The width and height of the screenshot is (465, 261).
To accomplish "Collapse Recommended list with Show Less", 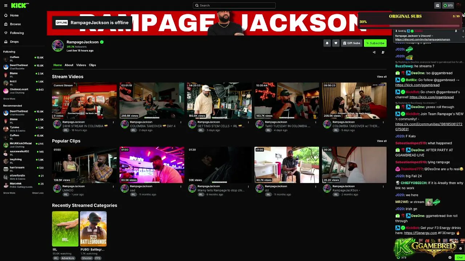I will (38, 193).
